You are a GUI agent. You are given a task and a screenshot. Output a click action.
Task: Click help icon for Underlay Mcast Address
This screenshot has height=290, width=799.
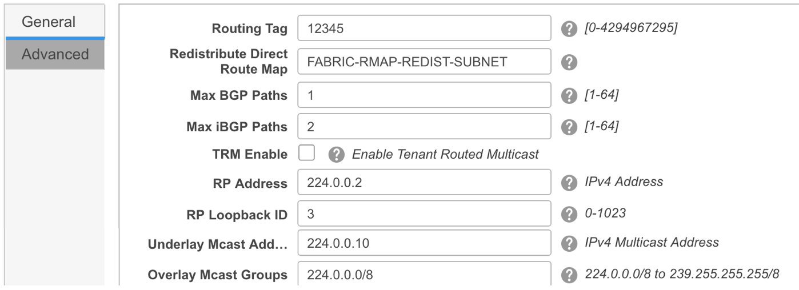pyautogui.click(x=569, y=243)
